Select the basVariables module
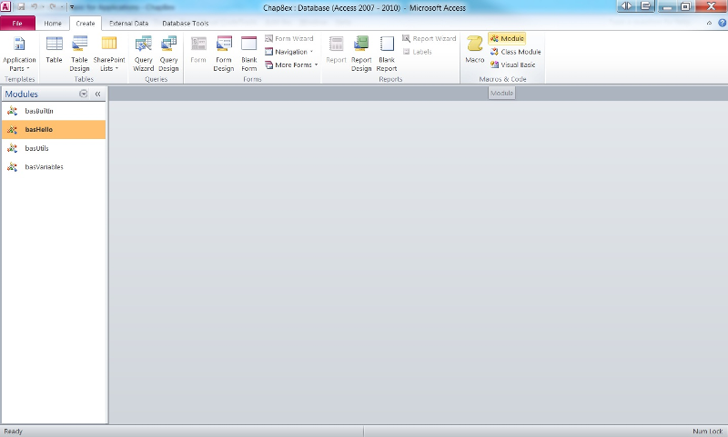 click(54, 167)
